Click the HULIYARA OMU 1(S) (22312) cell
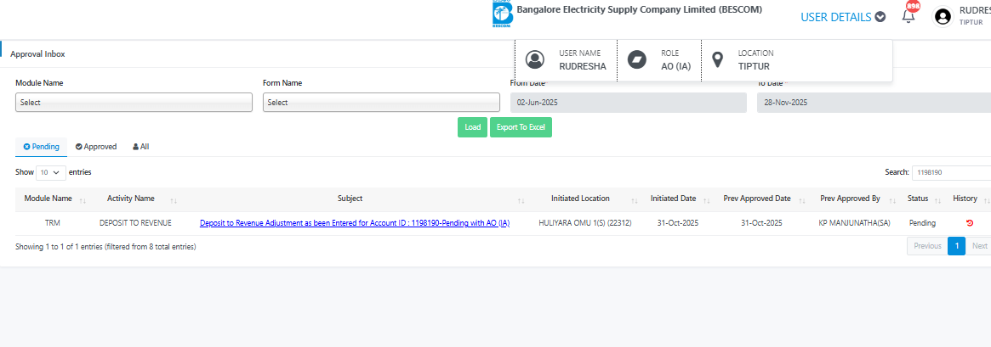Screen dimensions: 991x347 coord(585,223)
